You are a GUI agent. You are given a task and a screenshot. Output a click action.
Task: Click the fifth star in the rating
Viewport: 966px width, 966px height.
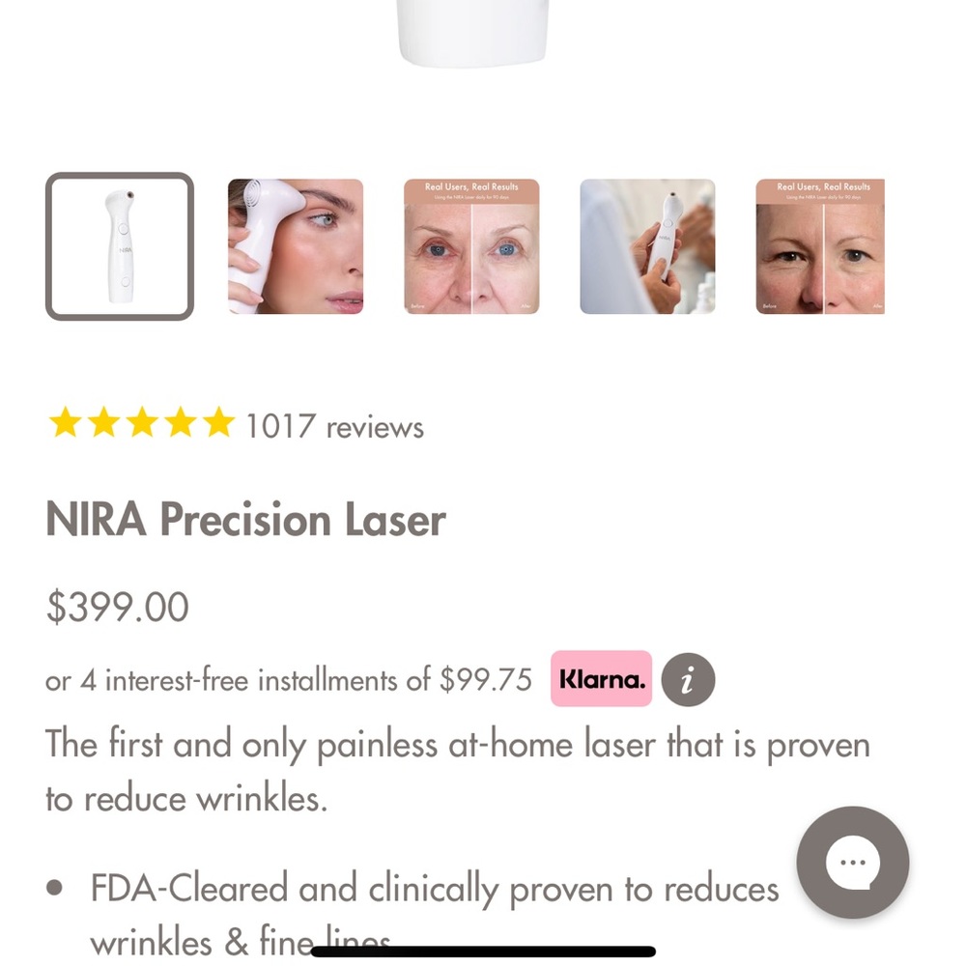pyautogui.click(x=217, y=422)
